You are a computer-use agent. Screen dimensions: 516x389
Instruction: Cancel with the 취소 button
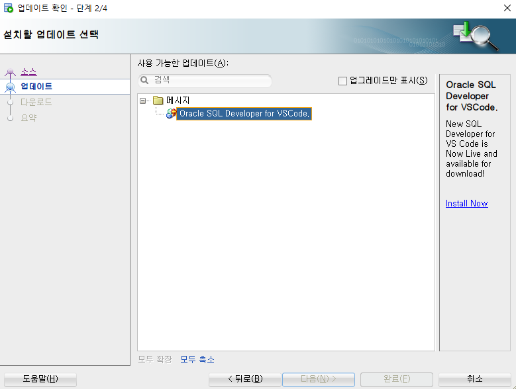pyautogui.click(x=474, y=379)
